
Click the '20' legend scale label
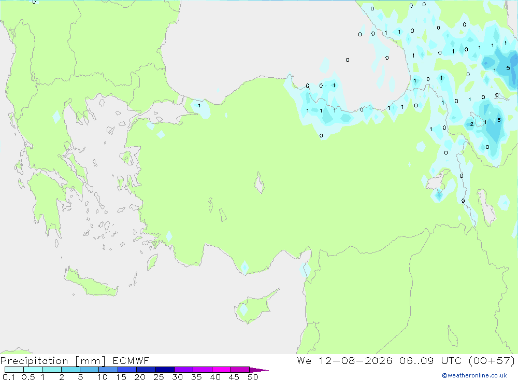pyautogui.click(x=140, y=377)
